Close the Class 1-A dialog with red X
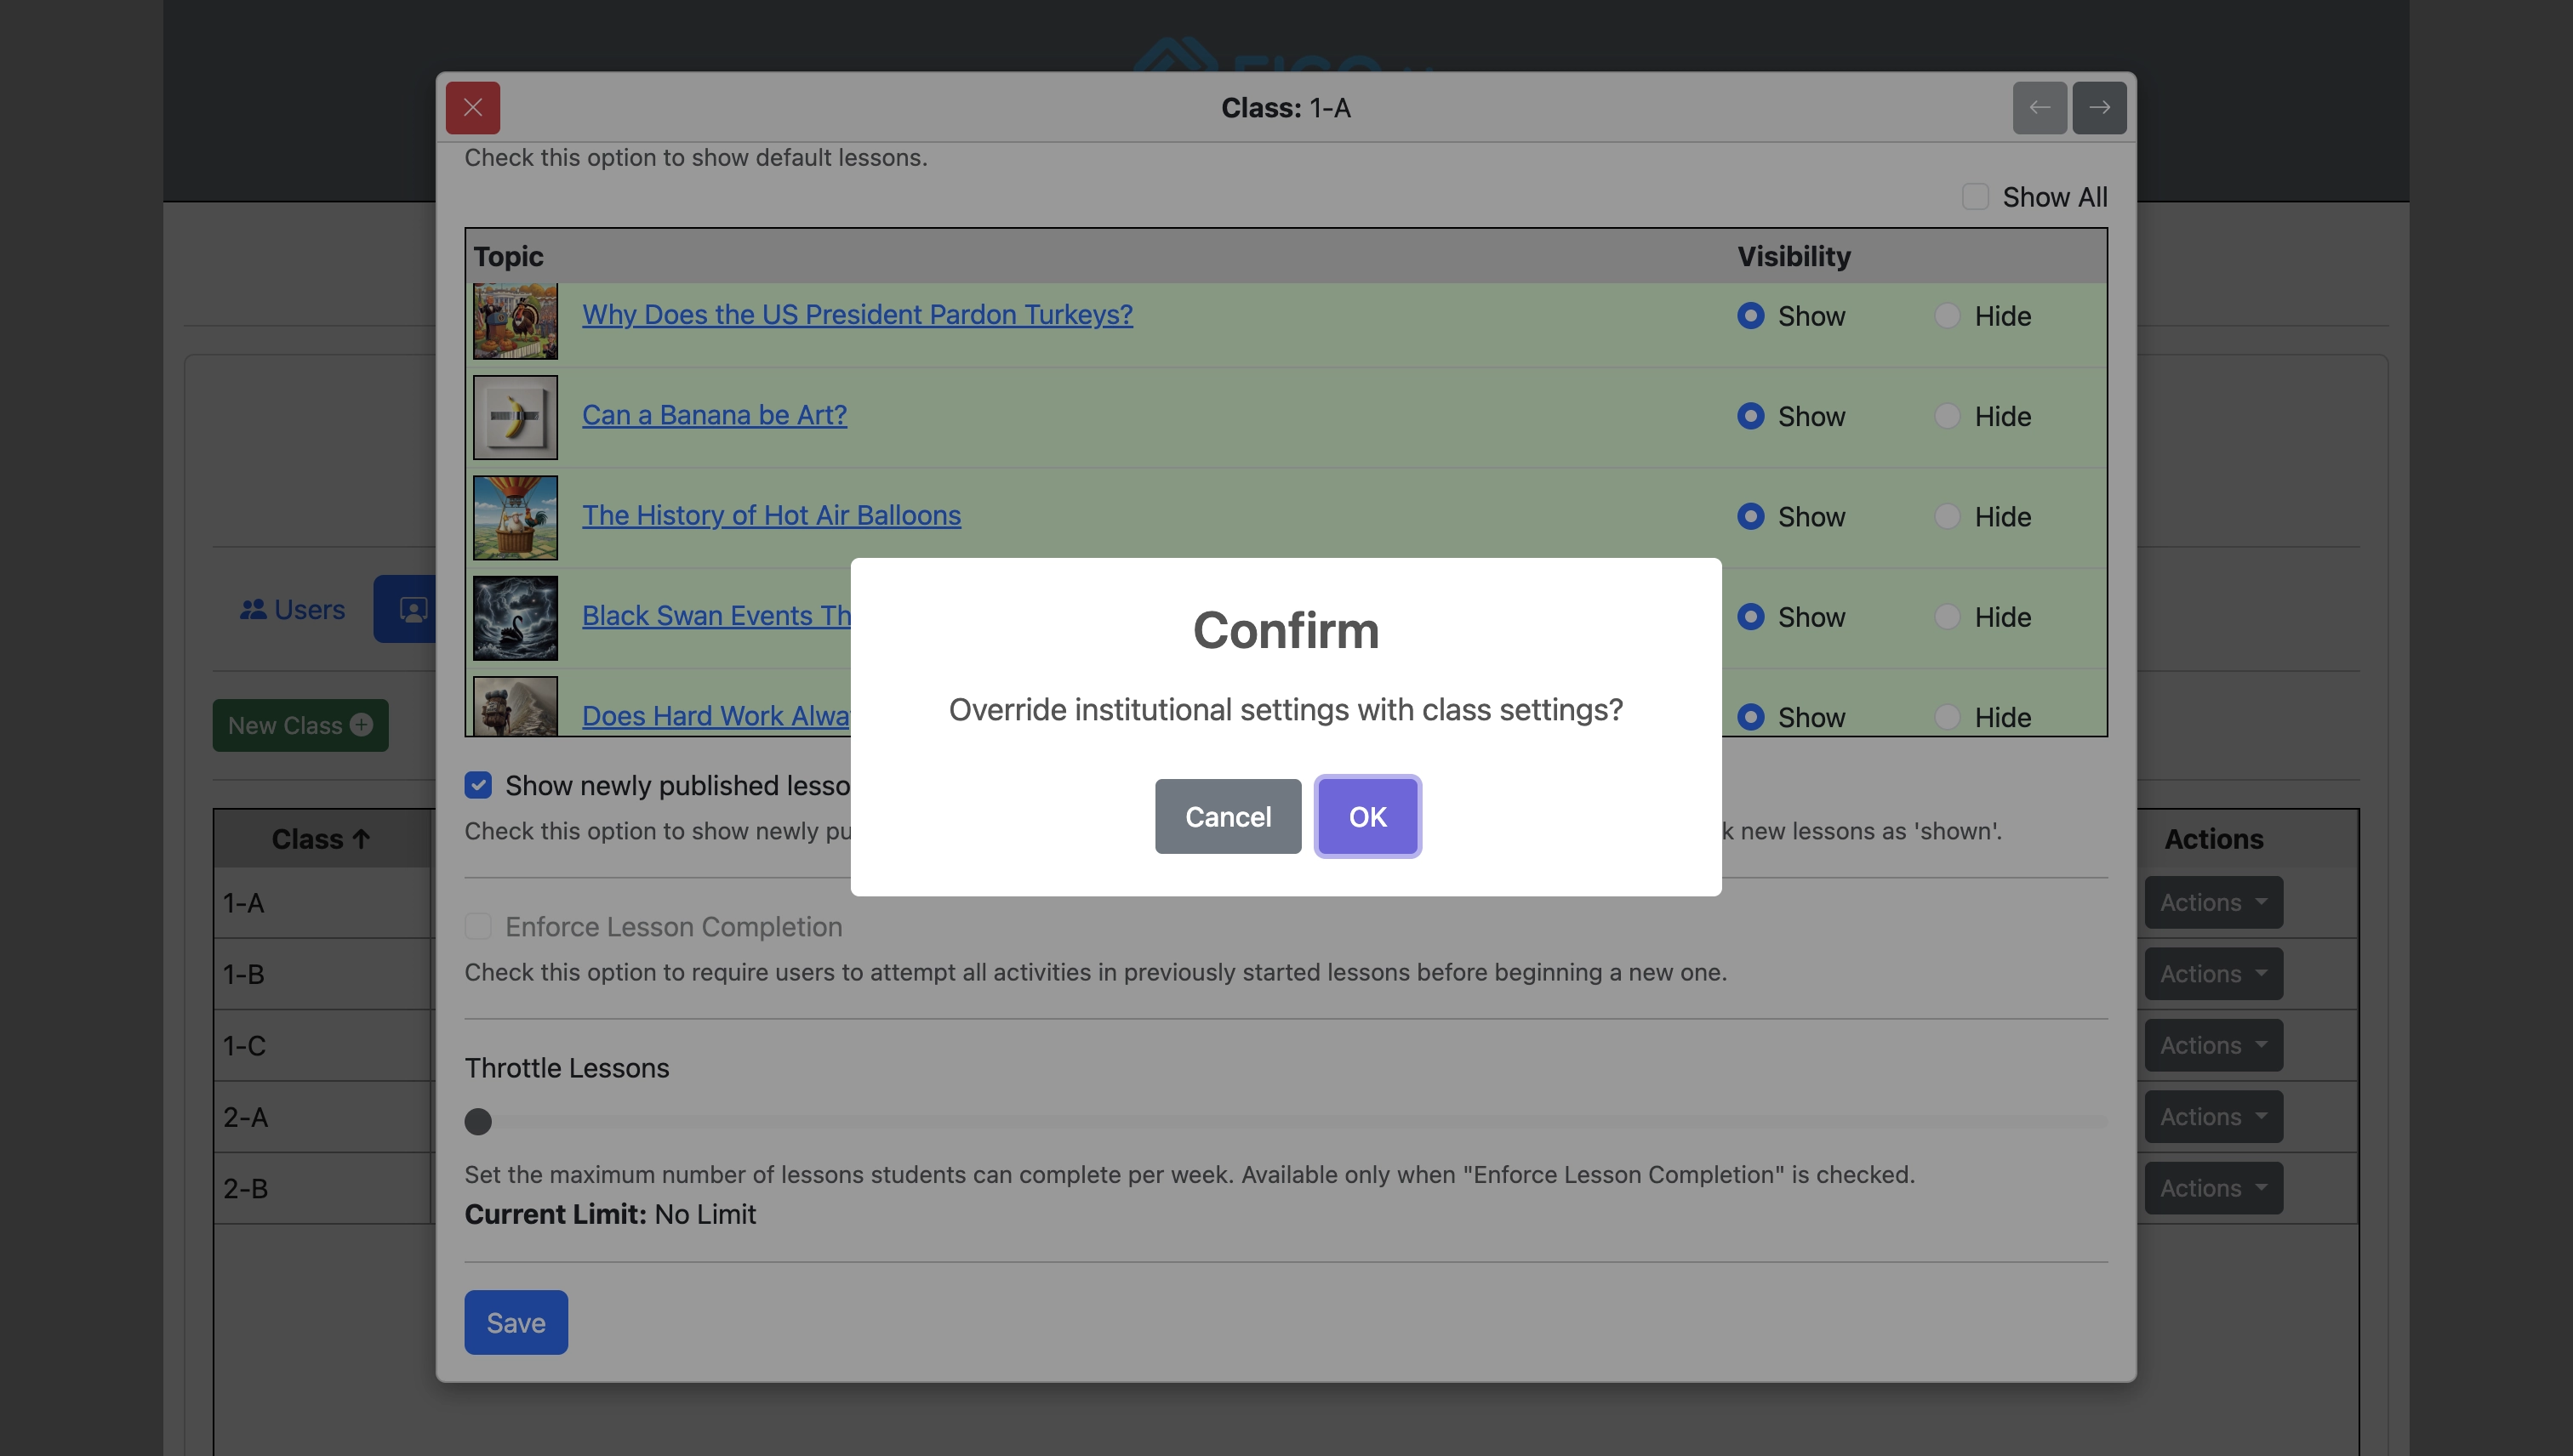Image resolution: width=2573 pixels, height=1456 pixels. click(x=472, y=107)
